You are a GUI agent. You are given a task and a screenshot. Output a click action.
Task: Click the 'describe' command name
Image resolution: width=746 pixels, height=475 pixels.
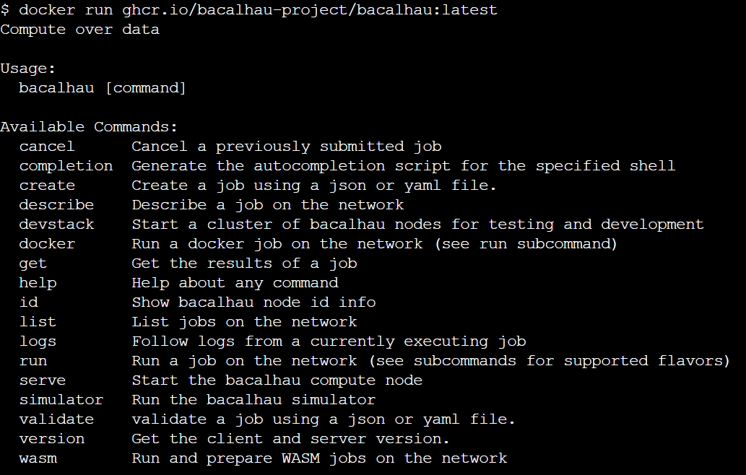point(56,205)
